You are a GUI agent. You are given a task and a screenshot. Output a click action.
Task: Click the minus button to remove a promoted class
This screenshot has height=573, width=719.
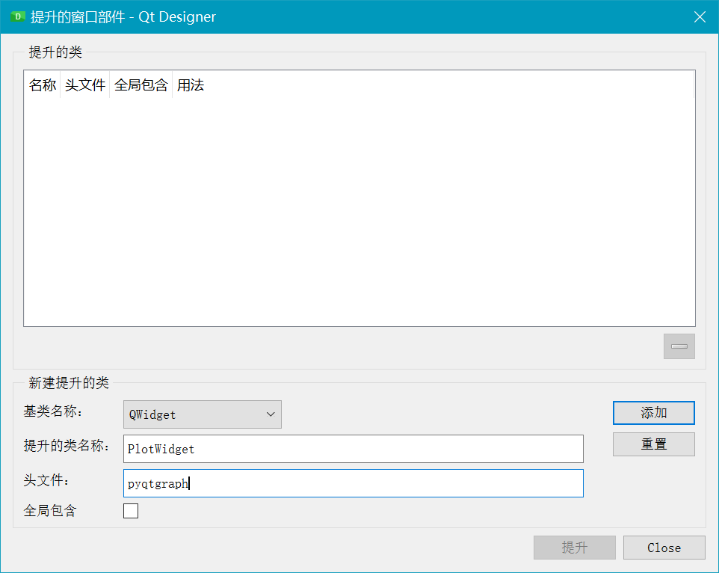(679, 346)
